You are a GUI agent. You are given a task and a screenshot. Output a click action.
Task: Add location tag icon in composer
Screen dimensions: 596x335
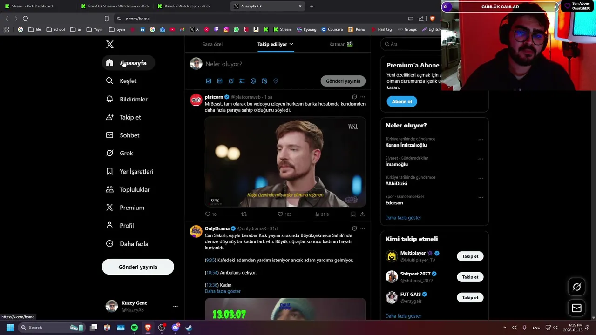(x=276, y=81)
